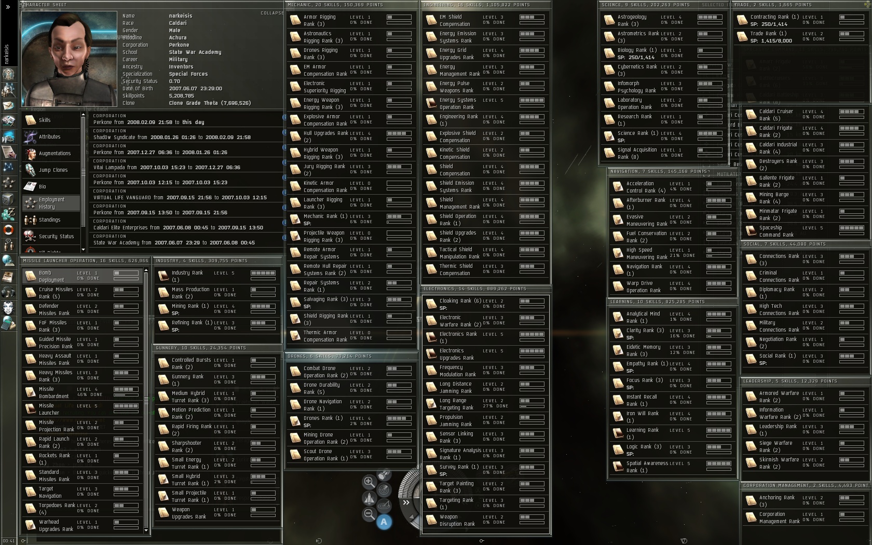Select the Armor Rigging Rank (3) skill
The width and height of the screenshot is (872, 545).
[x=351, y=20]
